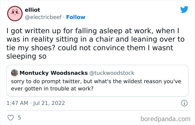Open Montucky Woodsnacks' small avatar
The image size is (195, 125).
(x=14, y=73)
